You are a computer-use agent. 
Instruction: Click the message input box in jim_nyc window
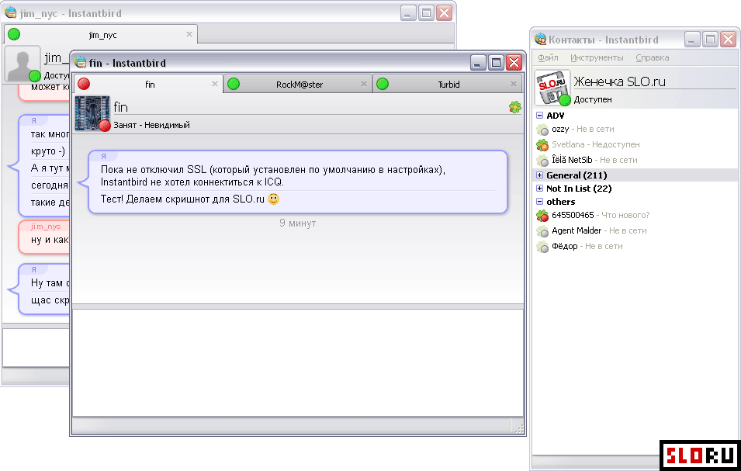point(36,347)
